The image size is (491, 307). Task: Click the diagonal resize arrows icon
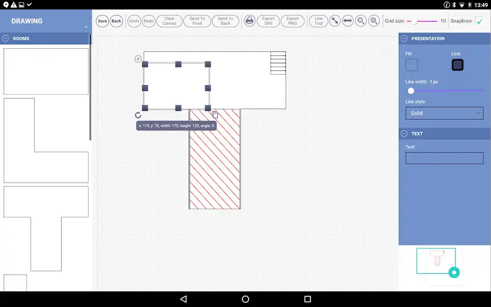click(x=334, y=21)
